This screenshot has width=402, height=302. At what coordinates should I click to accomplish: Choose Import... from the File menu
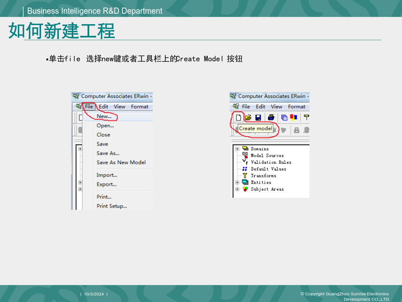tap(118, 175)
